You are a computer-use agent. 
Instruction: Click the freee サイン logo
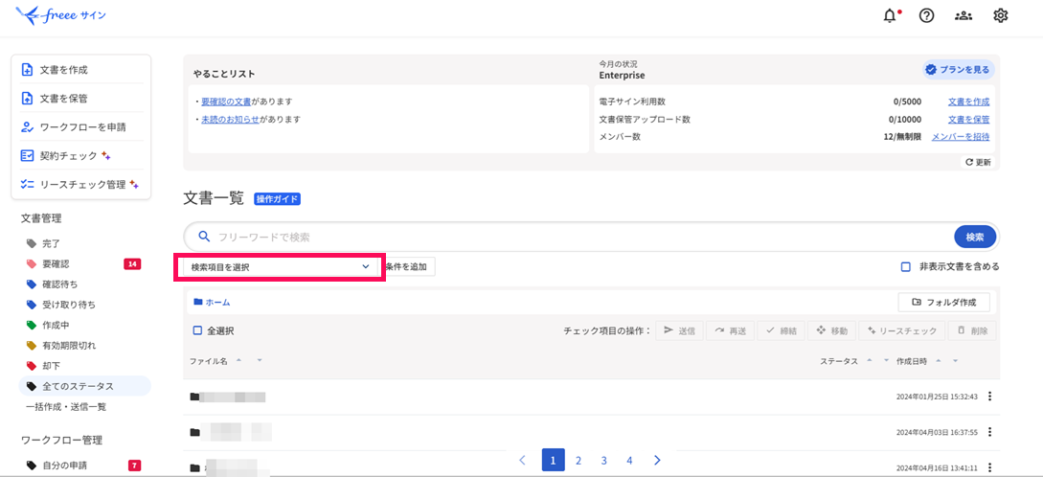coord(59,15)
